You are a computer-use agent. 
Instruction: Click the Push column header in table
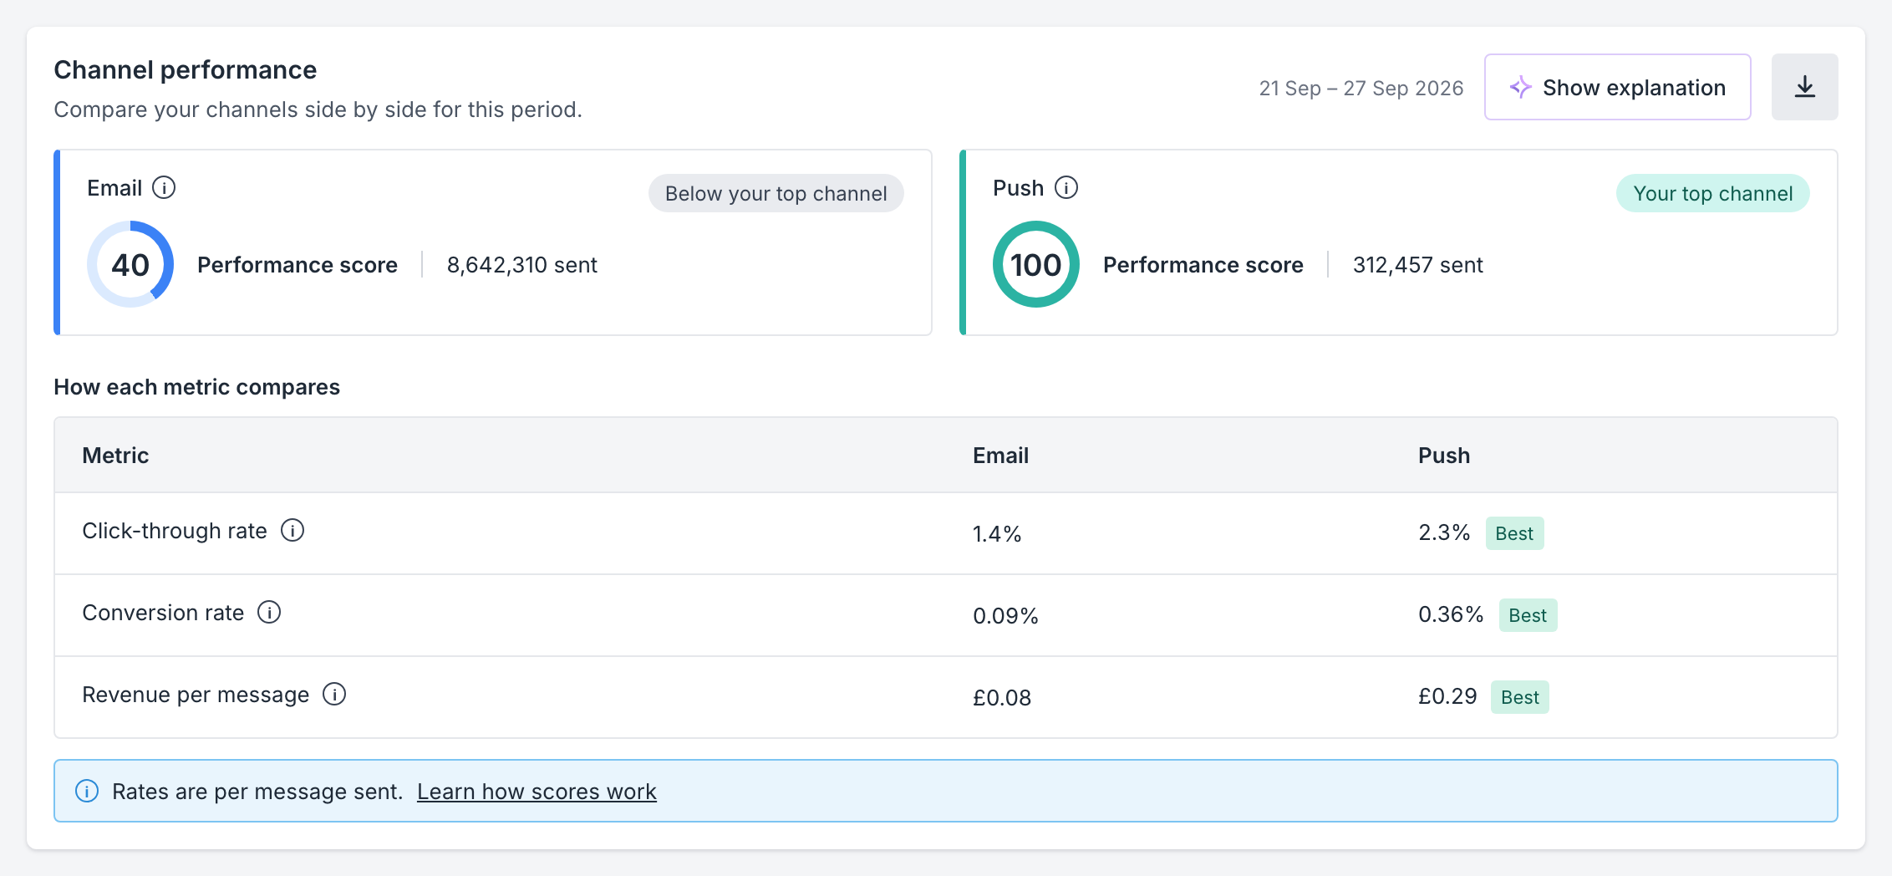point(1444,456)
